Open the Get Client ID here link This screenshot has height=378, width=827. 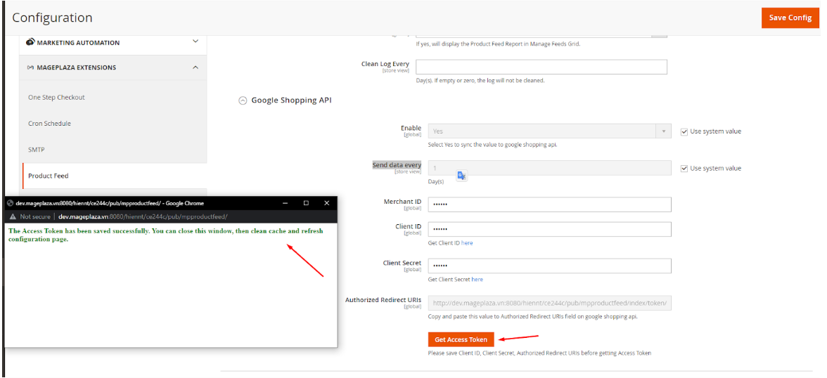coord(467,243)
